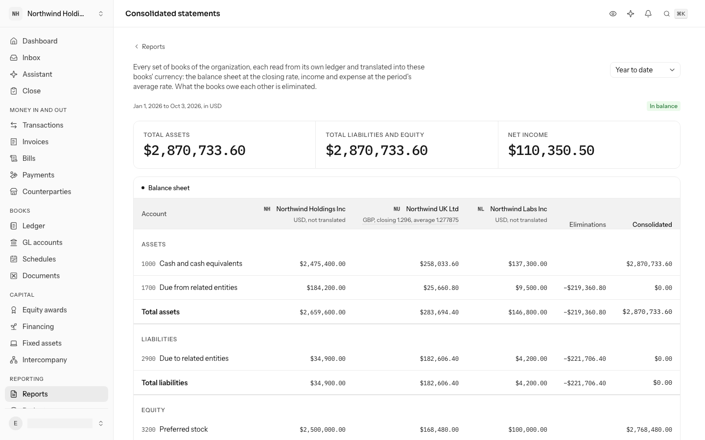Click the Preferred stock account row
This screenshot has height=440, width=705.
pos(406,429)
